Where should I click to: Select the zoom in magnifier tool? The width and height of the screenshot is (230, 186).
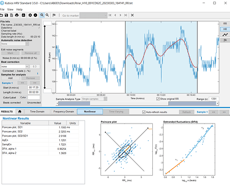click(42, 15)
